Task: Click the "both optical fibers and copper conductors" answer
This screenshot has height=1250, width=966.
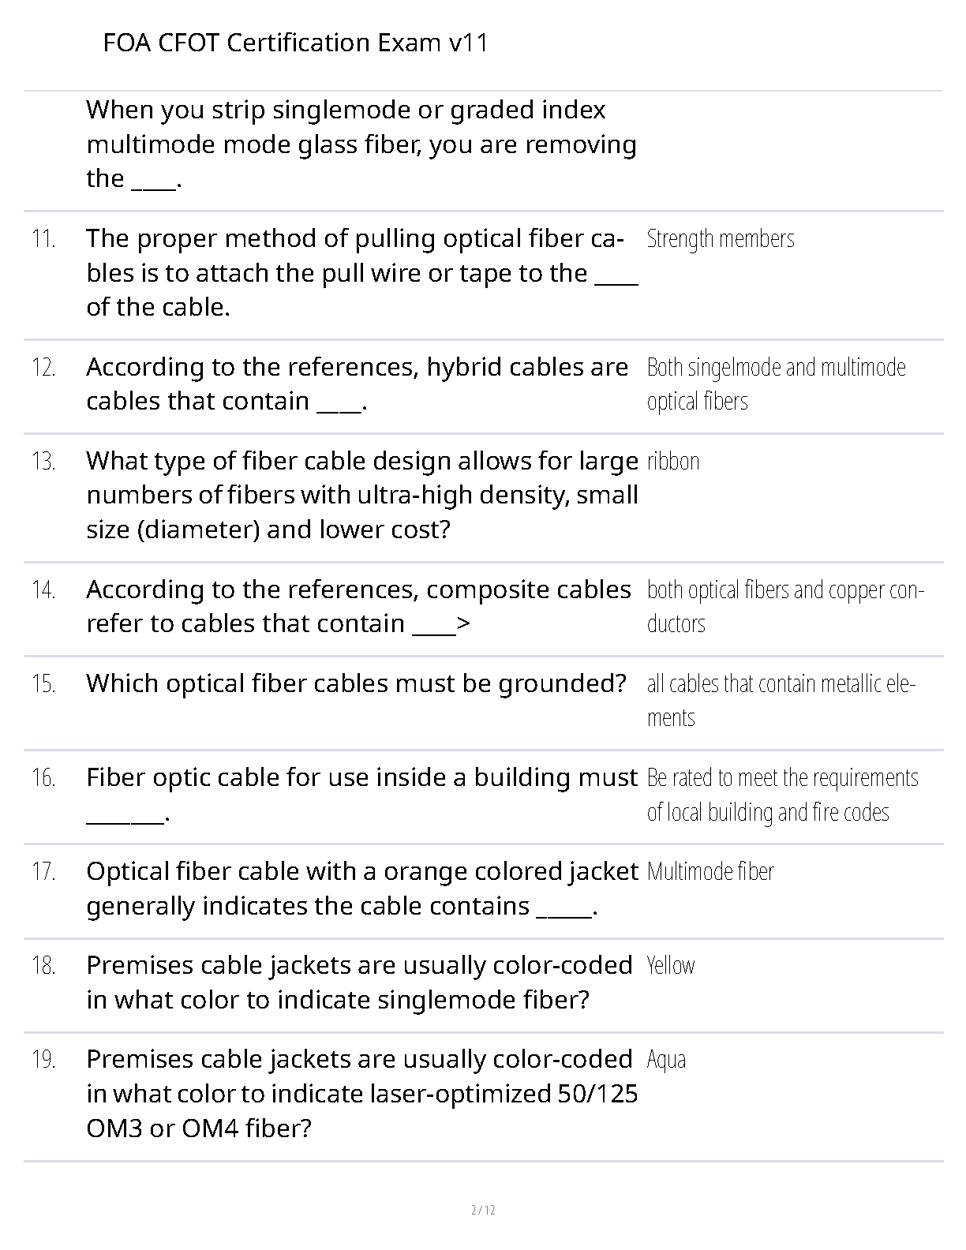Action: pyautogui.click(x=784, y=606)
